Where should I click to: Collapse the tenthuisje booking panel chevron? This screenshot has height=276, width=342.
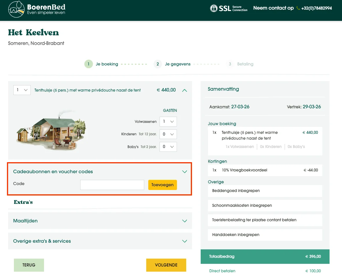pos(184,90)
